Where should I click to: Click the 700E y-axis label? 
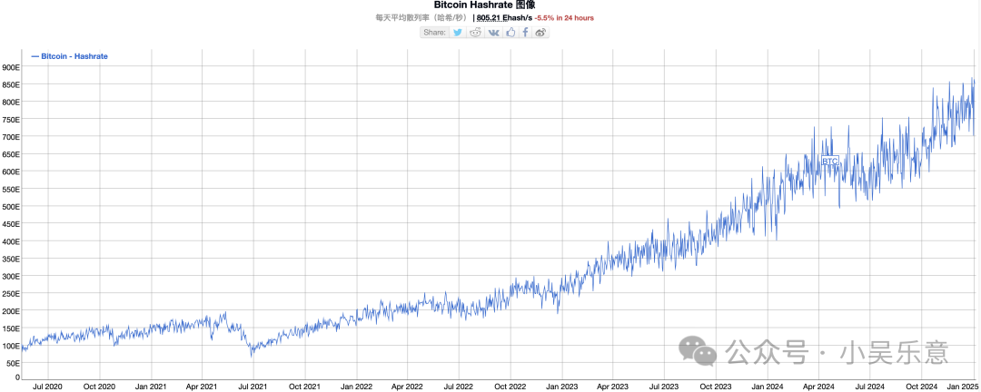coord(11,136)
